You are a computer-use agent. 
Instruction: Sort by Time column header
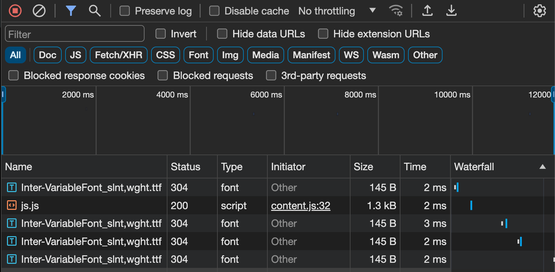click(425, 167)
